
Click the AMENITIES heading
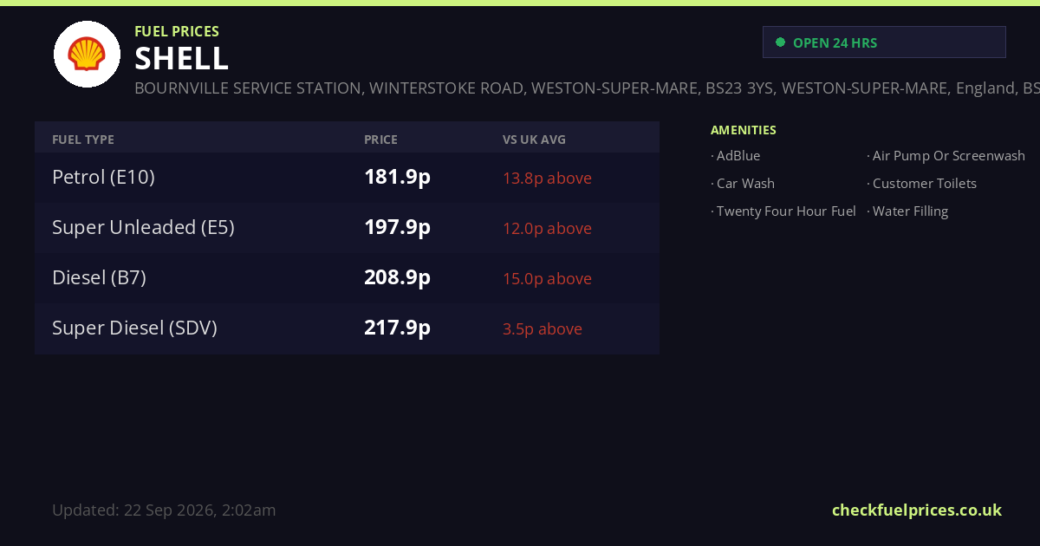pos(744,131)
